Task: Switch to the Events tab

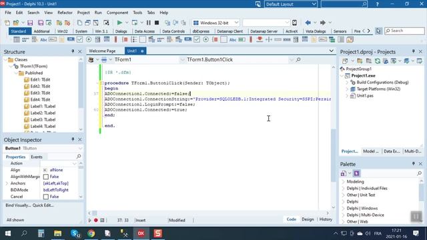Action: click(37, 157)
